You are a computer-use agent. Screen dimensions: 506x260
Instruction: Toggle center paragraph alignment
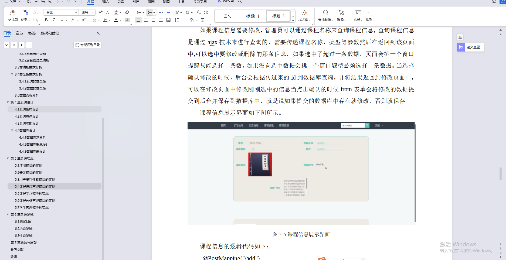point(146,20)
